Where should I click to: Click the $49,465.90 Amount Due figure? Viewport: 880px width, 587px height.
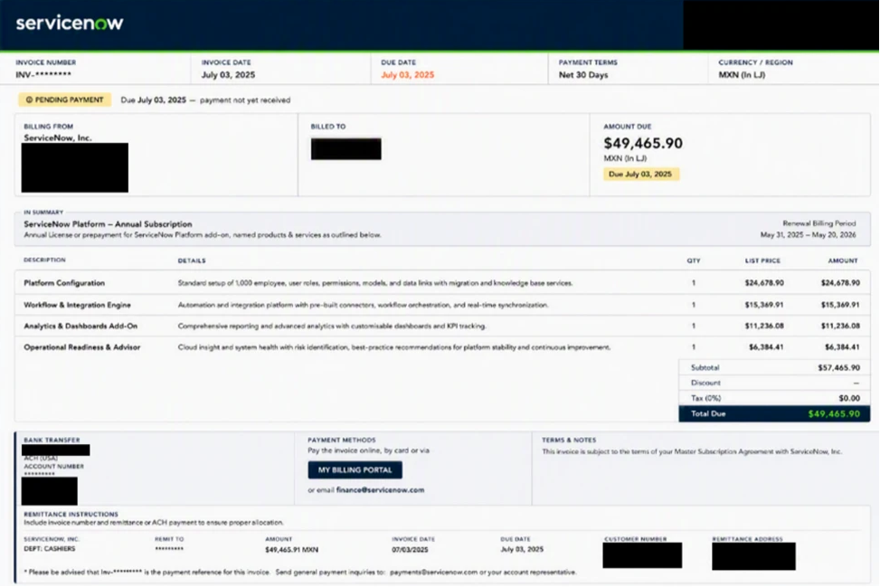coord(643,143)
